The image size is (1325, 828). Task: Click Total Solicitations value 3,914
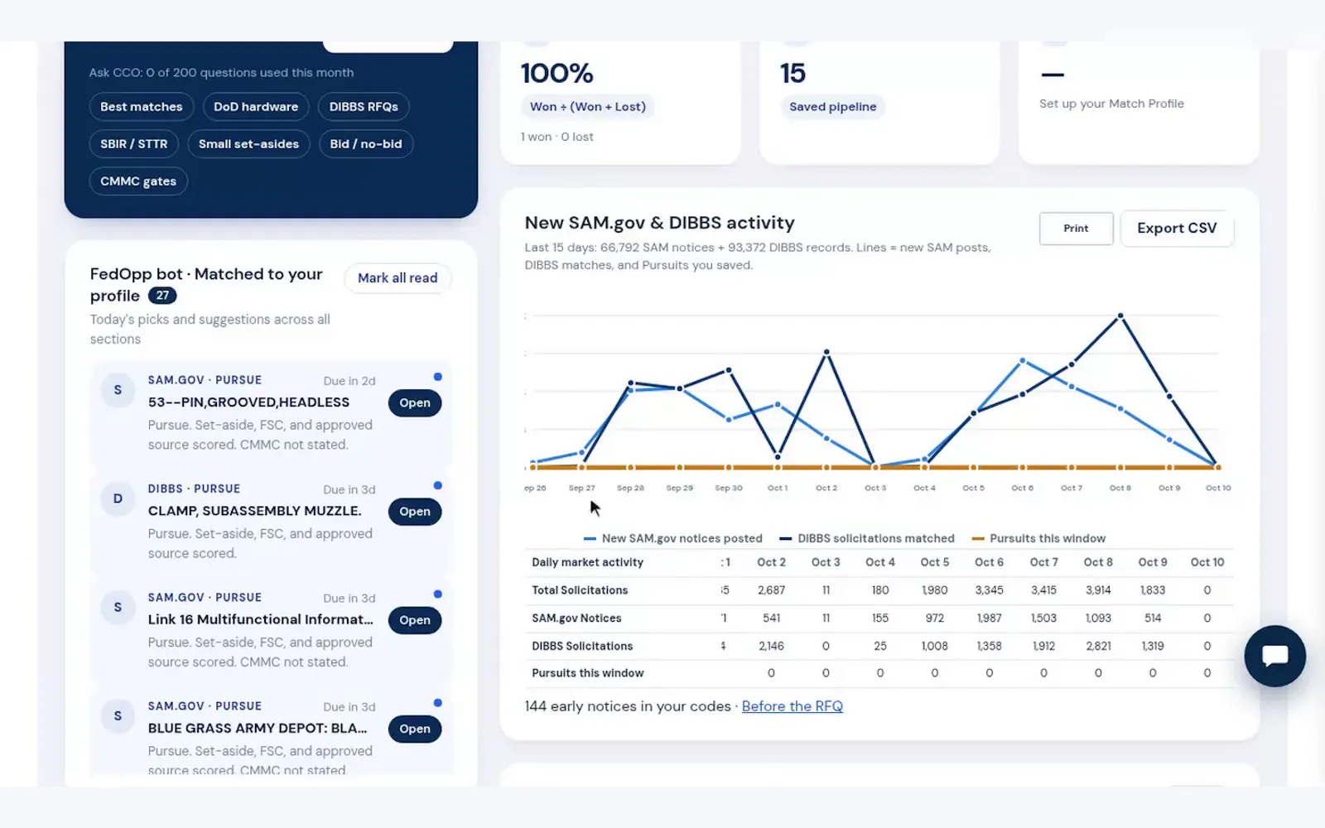pos(1098,590)
